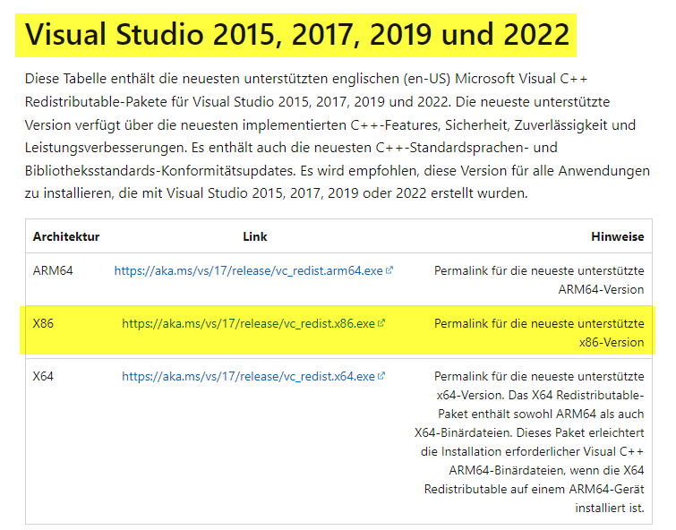Open the vc_redist.arm64.exe download link
The image size is (676, 530).
coord(249,270)
